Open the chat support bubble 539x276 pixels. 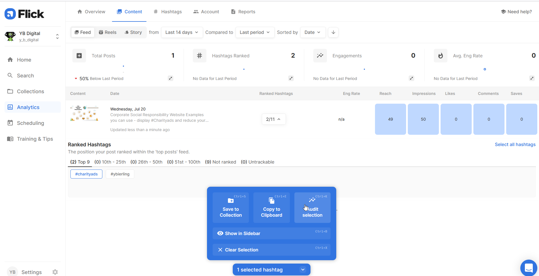click(x=528, y=268)
